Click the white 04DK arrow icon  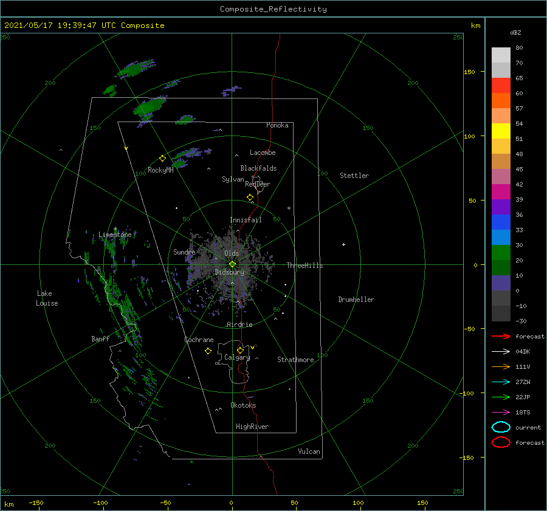[501, 351]
